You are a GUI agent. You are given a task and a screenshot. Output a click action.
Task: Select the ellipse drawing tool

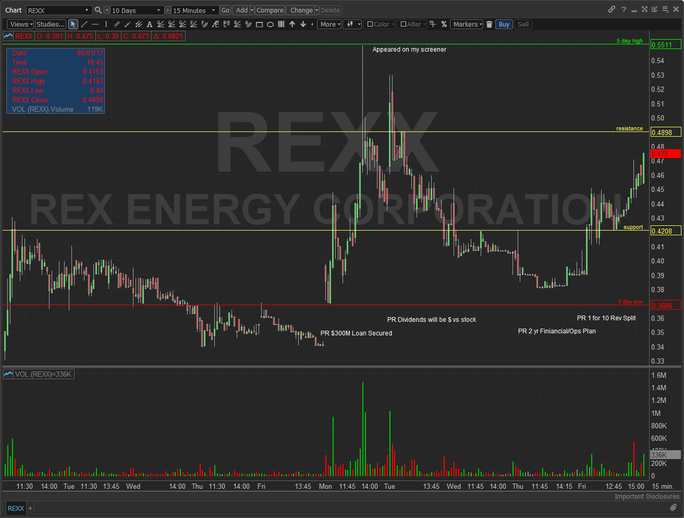coord(270,24)
